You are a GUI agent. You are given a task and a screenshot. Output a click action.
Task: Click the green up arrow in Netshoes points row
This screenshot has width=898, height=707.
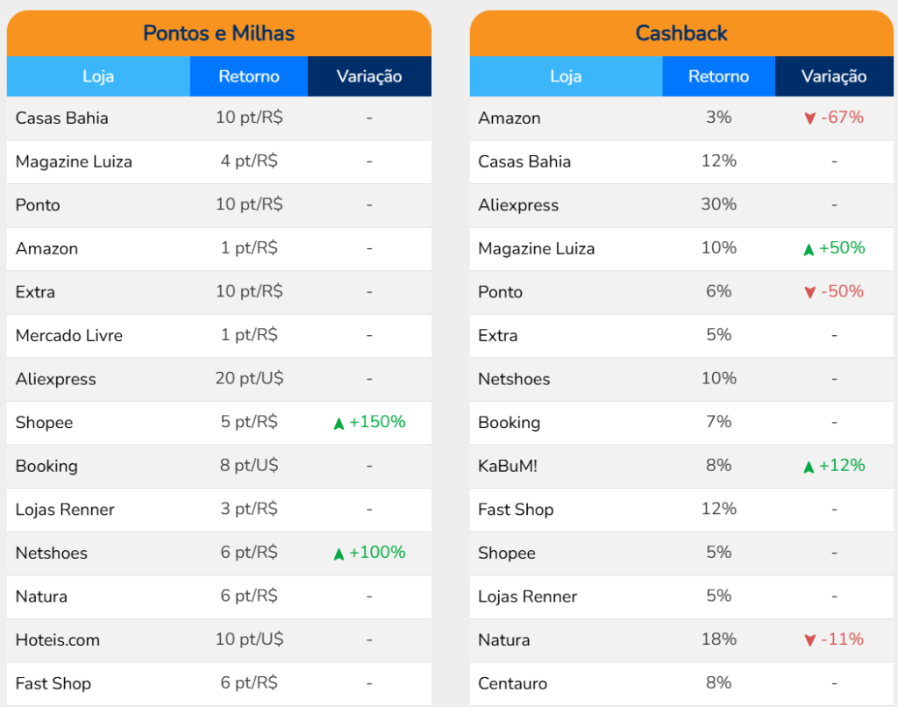click(339, 554)
